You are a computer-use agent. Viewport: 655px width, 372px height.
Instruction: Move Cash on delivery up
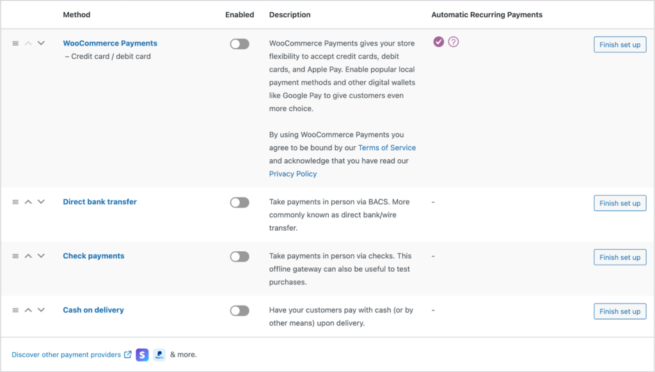(x=28, y=310)
